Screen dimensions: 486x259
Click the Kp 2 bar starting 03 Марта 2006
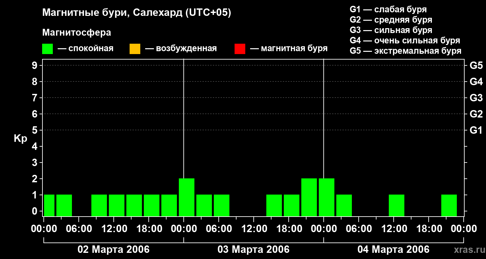click(x=187, y=197)
